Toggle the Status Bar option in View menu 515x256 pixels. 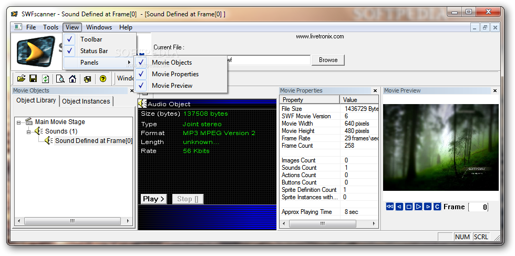99,51
